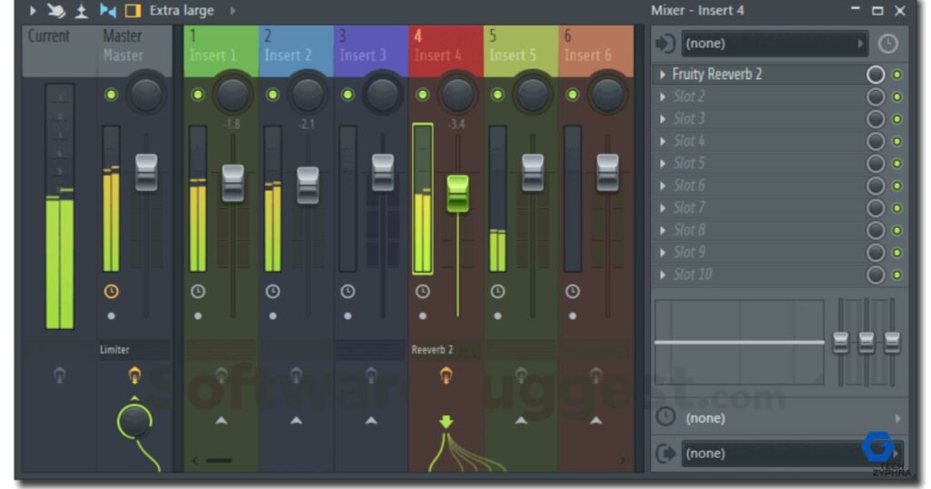
Task: Click the Insert 2 latency clock icon
Action: (x=273, y=292)
